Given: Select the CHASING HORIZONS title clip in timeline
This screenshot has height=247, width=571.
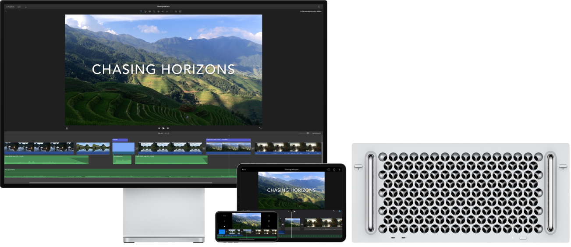Looking at the screenshot, I should click(x=228, y=140).
